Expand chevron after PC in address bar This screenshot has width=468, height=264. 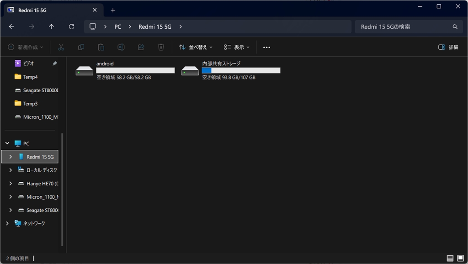coord(130,26)
